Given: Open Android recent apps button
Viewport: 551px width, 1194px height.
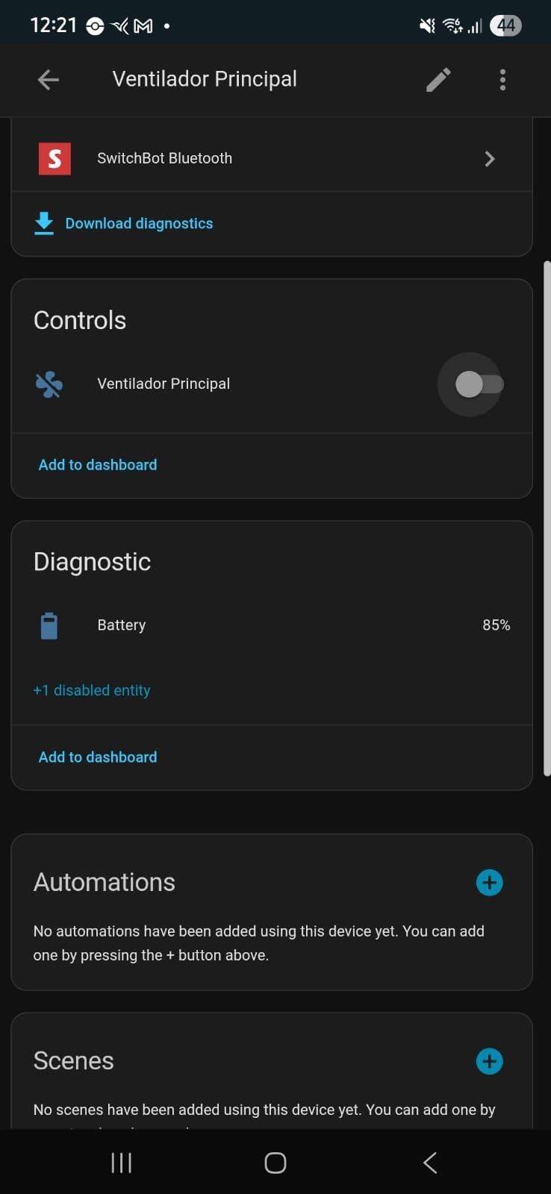Looking at the screenshot, I should 121,1162.
